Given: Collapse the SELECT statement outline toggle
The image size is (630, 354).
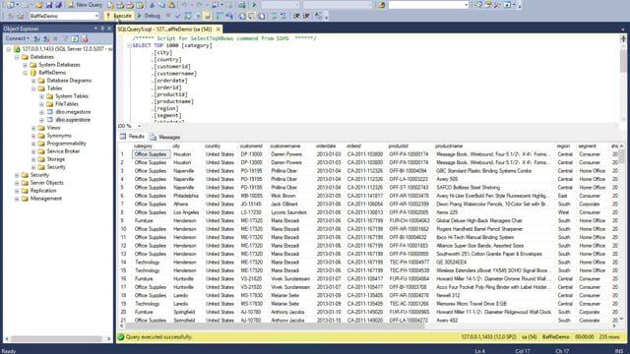Looking at the screenshot, I should pos(129,46).
